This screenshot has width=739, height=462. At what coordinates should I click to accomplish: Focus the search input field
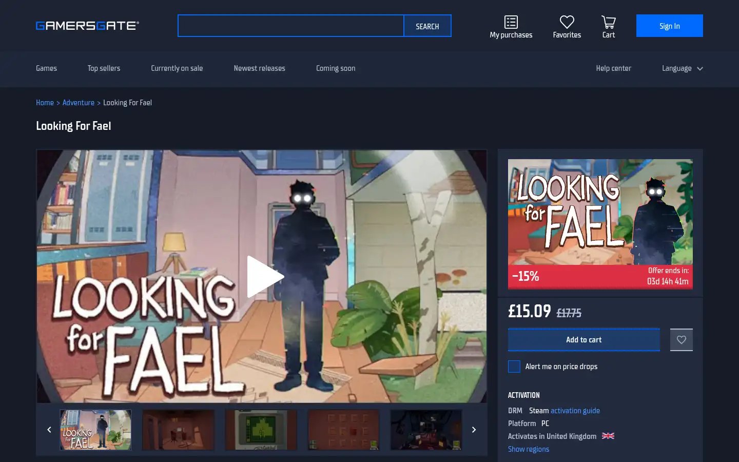(x=291, y=26)
